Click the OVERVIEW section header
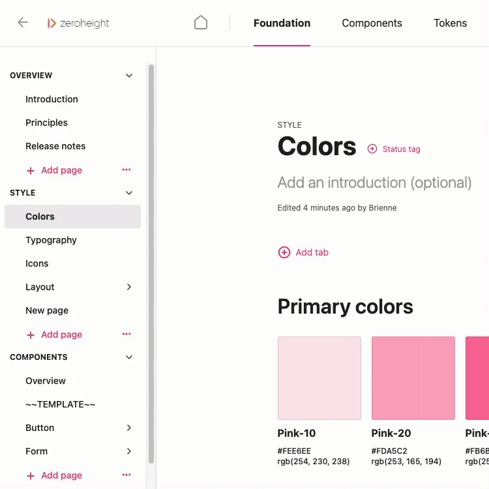This screenshot has height=489, width=489. [31, 76]
